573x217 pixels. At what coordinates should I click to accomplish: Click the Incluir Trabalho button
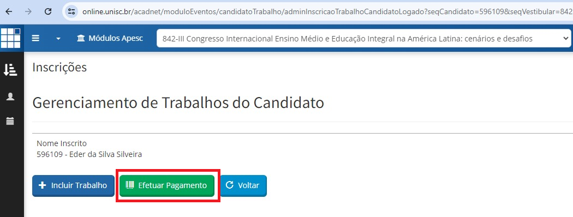(74, 185)
